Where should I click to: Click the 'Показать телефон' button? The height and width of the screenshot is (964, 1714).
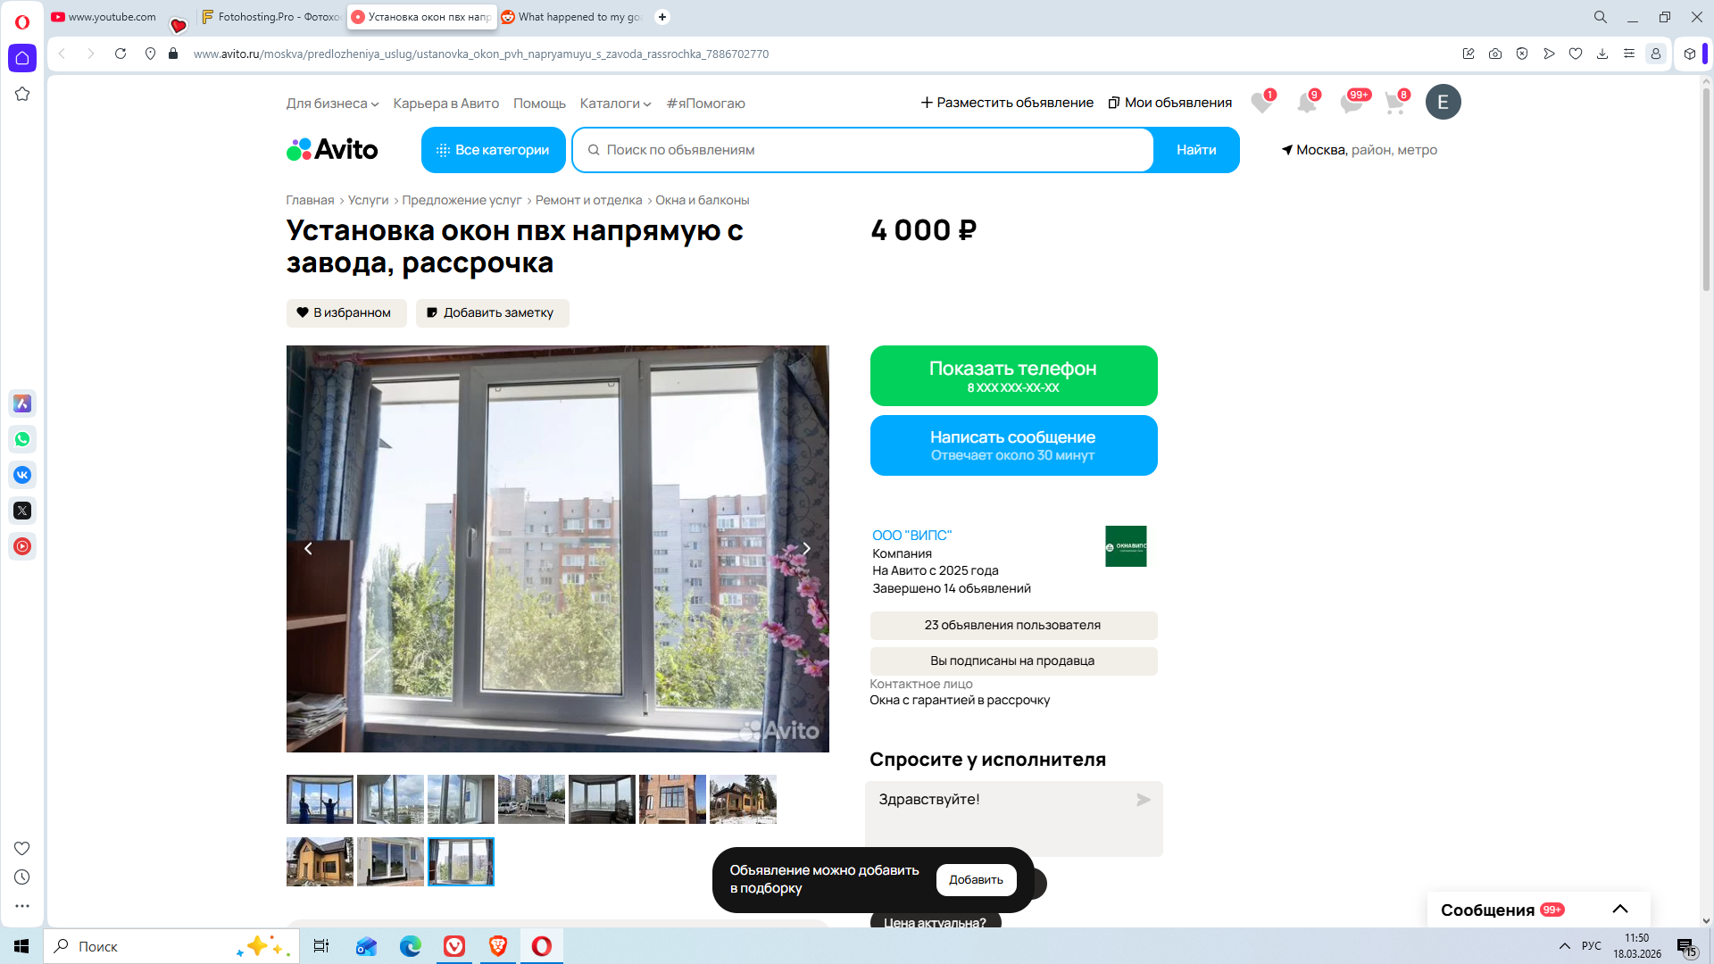[x=1013, y=376]
